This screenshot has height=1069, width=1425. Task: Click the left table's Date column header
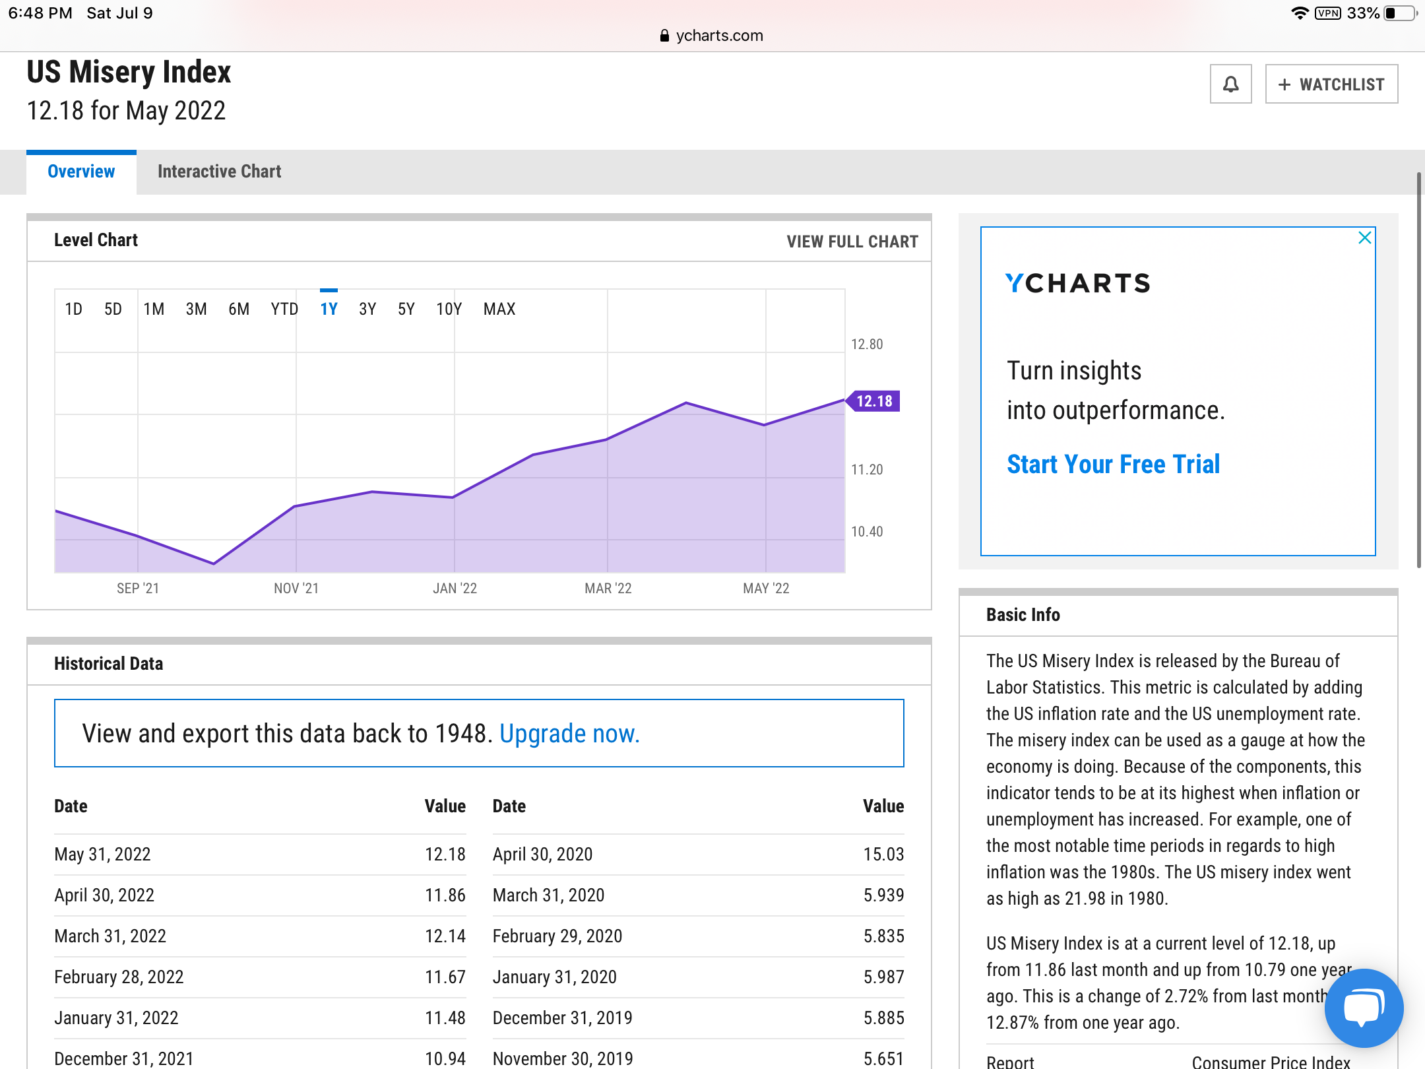[x=71, y=806]
